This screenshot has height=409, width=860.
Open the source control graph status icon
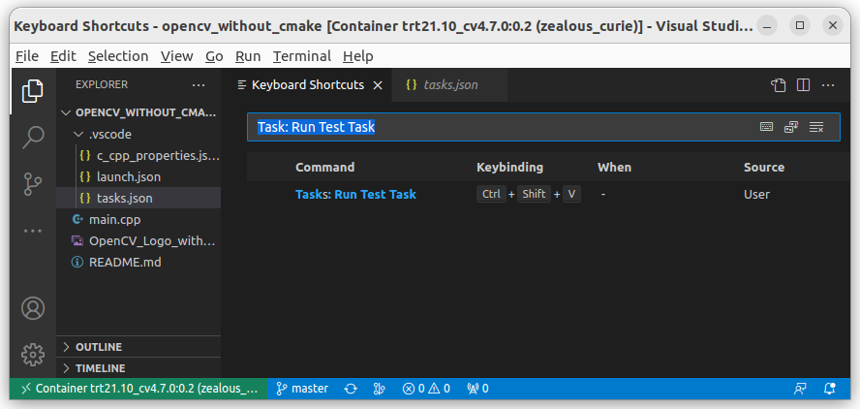point(379,389)
